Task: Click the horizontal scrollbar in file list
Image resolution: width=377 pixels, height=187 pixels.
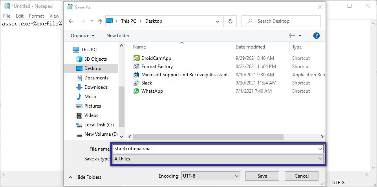Action: [x=208, y=137]
